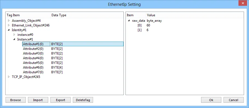249x108 pixels.
Task: Expand the Assembly_Object#4 tree node
Action: pos(9,21)
